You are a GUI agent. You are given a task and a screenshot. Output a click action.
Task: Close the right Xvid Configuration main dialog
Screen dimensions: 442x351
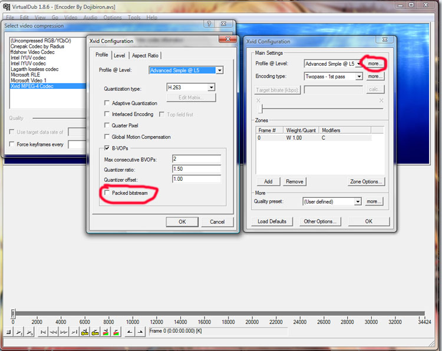coord(385,39)
